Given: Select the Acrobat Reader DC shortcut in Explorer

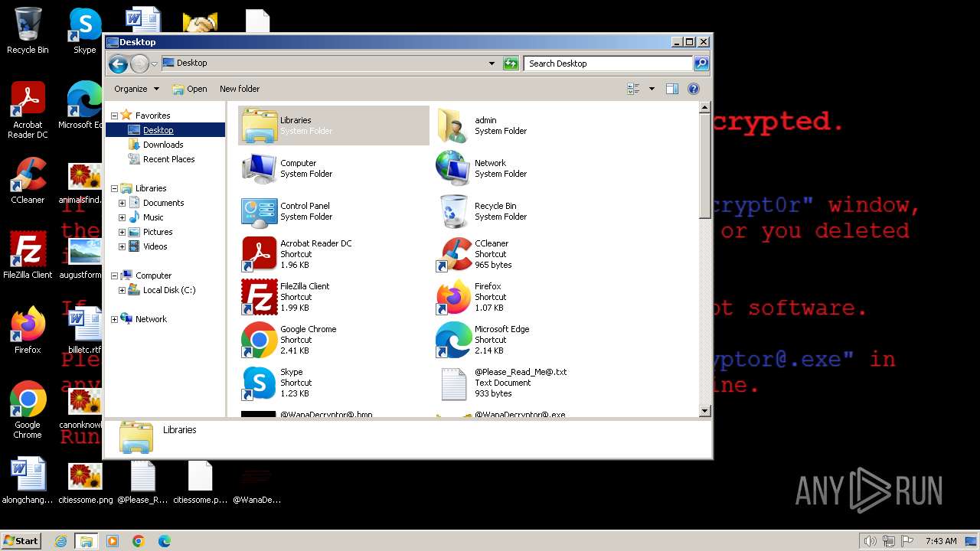Looking at the screenshot, I should [260, 254].
